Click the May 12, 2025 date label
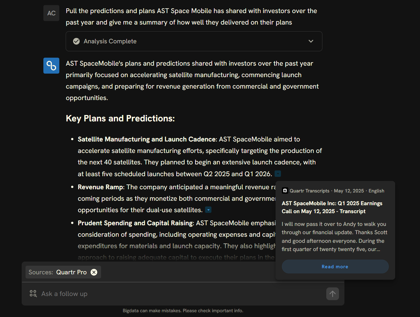 349,191
